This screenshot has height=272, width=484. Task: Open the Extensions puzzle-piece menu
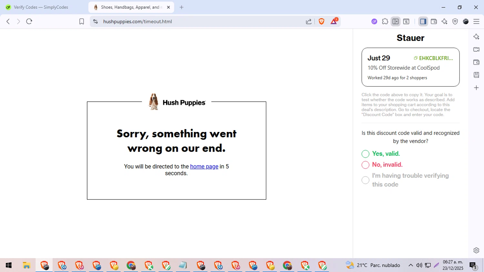[x=385, y=21]
